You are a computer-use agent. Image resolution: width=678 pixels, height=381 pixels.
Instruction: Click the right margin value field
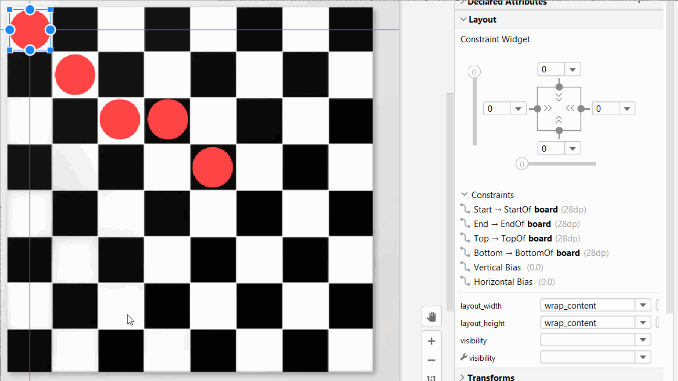(x=606, y=109)
